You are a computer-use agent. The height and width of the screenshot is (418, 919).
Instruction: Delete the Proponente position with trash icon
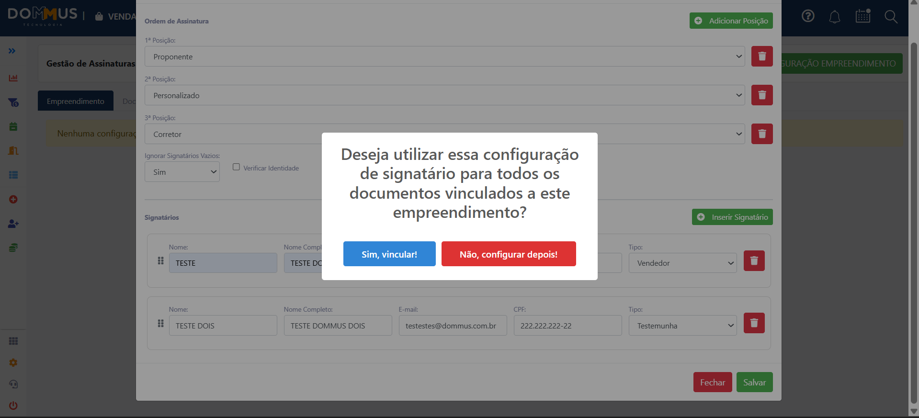pos(762,56)
